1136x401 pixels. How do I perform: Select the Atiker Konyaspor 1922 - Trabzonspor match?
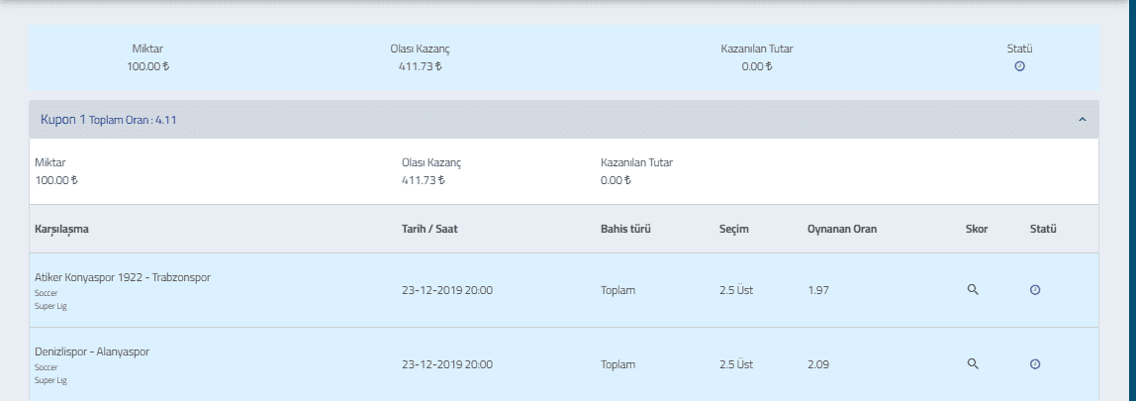click(123, 277)
